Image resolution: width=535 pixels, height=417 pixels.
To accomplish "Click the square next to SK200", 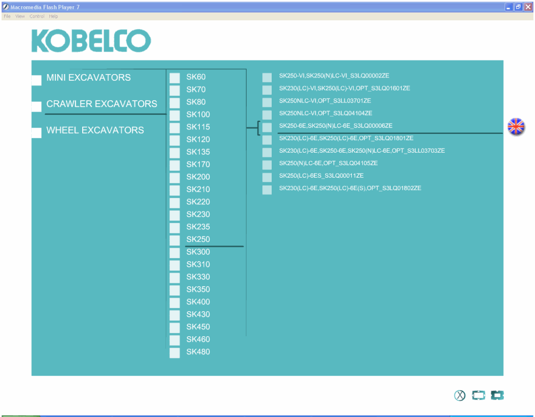I will pyautogui.click(x=175, y=178).
